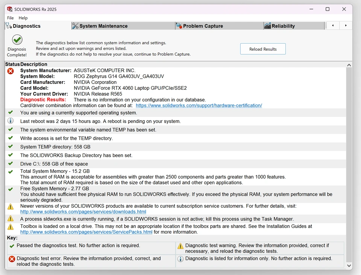The width and height of the screenshot is (361, 275).
Task: Open the File menu
Action: point(11,18)
